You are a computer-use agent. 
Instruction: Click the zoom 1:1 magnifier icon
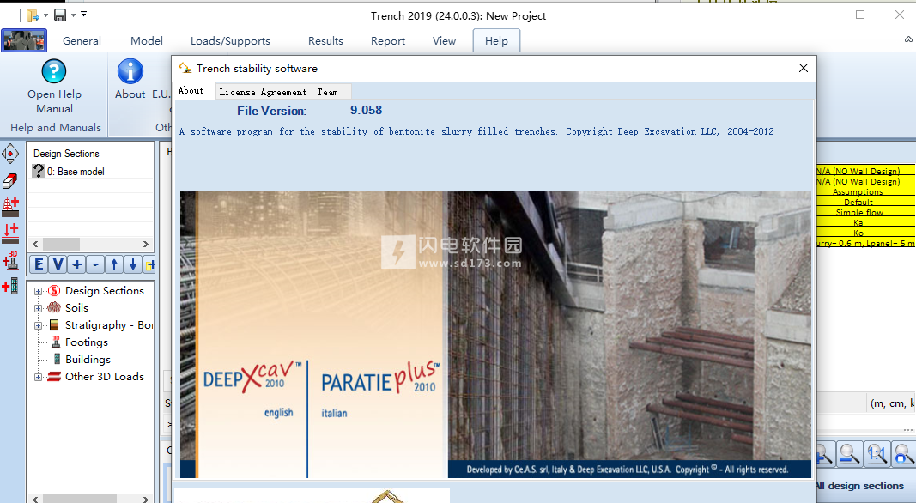pyautogui.click(x=877, y=453)
